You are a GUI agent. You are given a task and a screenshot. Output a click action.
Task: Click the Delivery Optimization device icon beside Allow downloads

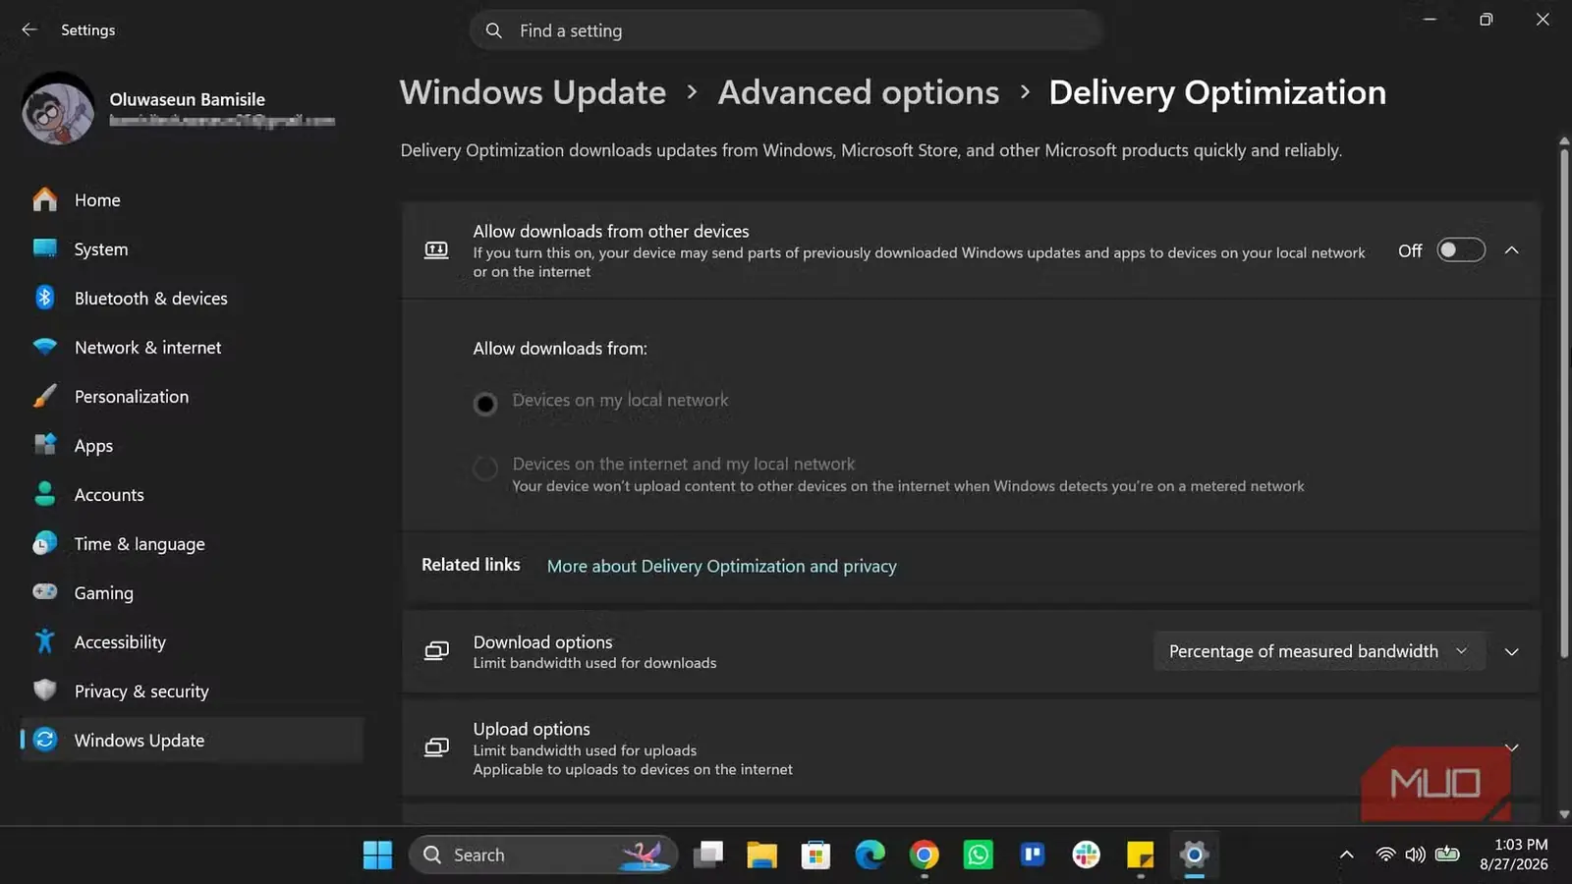coord(436,250)
